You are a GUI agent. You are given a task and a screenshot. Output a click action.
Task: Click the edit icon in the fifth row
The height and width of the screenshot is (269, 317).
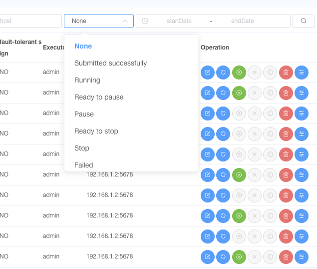(x=208, y=154)
